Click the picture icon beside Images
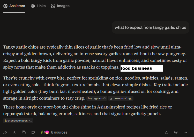Image resolution: width=194 pixels, height=137 pixels. (x=53, y=6)
